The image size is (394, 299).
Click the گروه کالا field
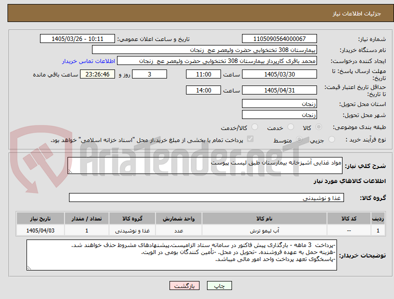click(206, 197)
